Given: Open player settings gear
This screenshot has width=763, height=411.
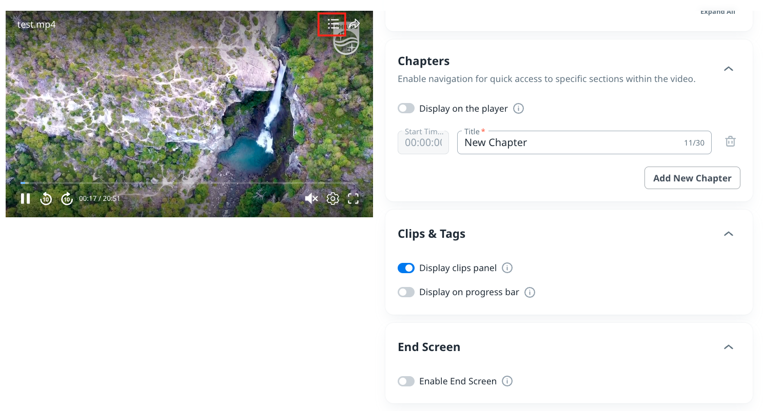Looking at the screenshot, I should pyautogui.click(x=333, y=198).
